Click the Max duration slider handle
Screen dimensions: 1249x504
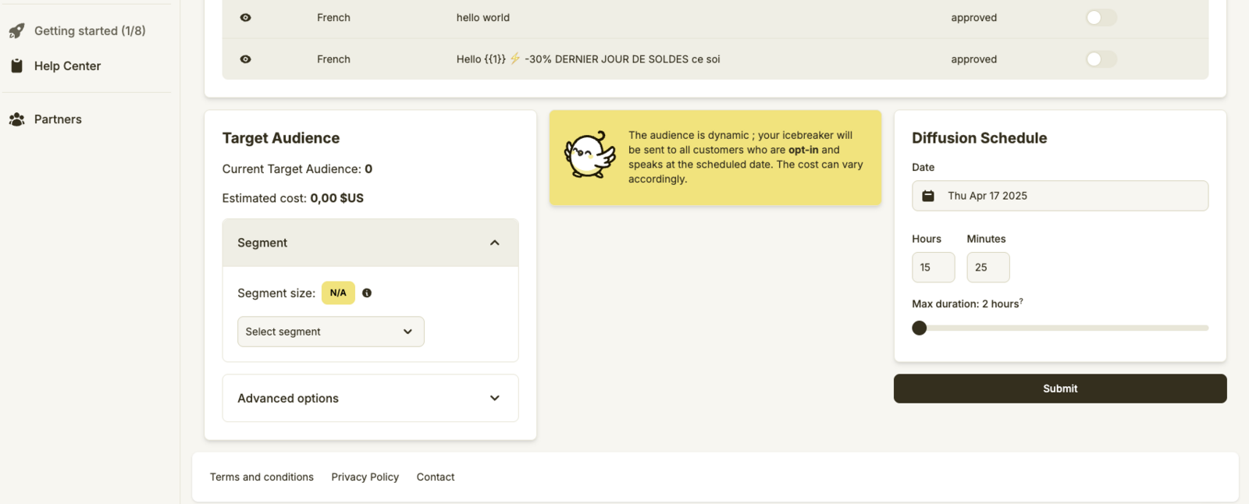[x=920, y=328]
